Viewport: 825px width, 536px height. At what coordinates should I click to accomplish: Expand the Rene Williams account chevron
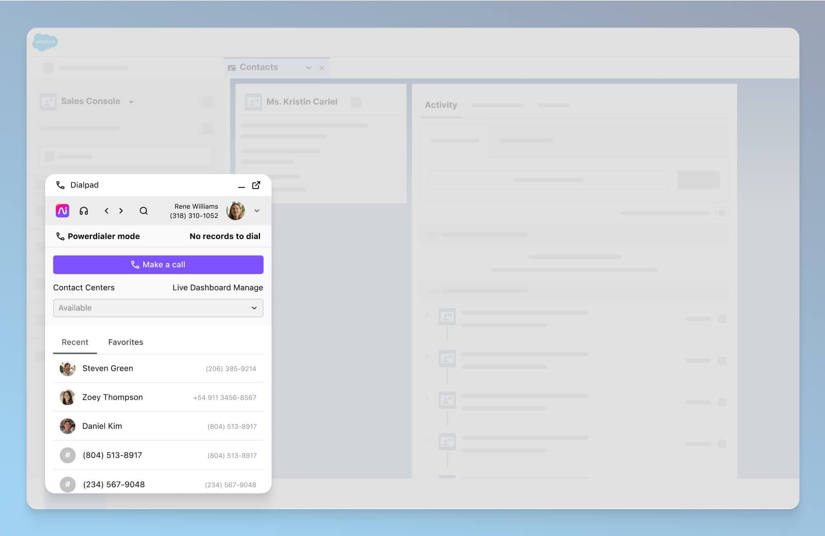257,211
